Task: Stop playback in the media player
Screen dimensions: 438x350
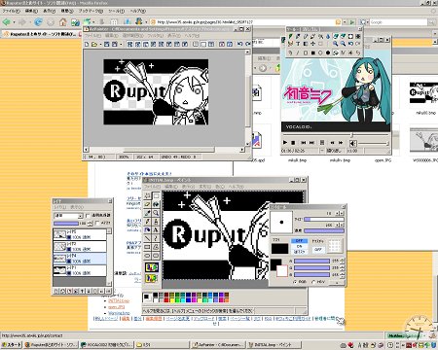Action: [293, 142]
